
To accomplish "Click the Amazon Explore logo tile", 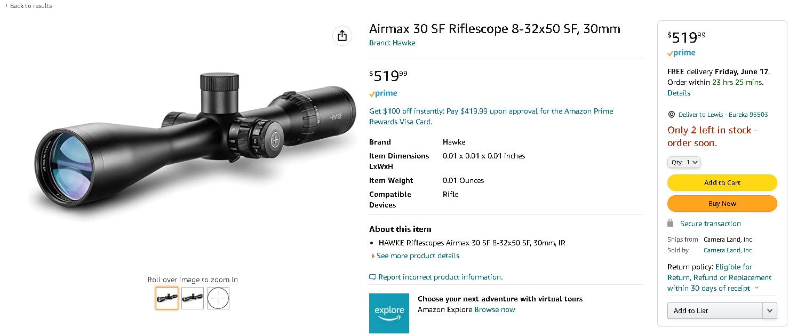I will [389, 314].
